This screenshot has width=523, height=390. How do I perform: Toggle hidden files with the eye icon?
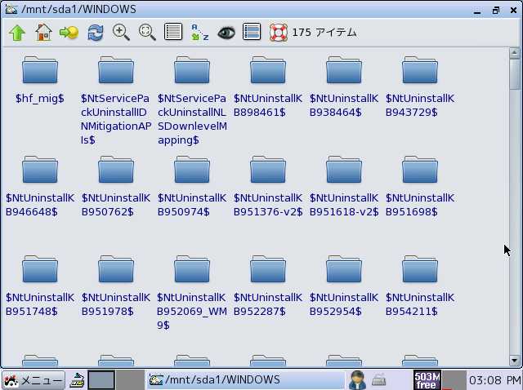click(226, 33)
